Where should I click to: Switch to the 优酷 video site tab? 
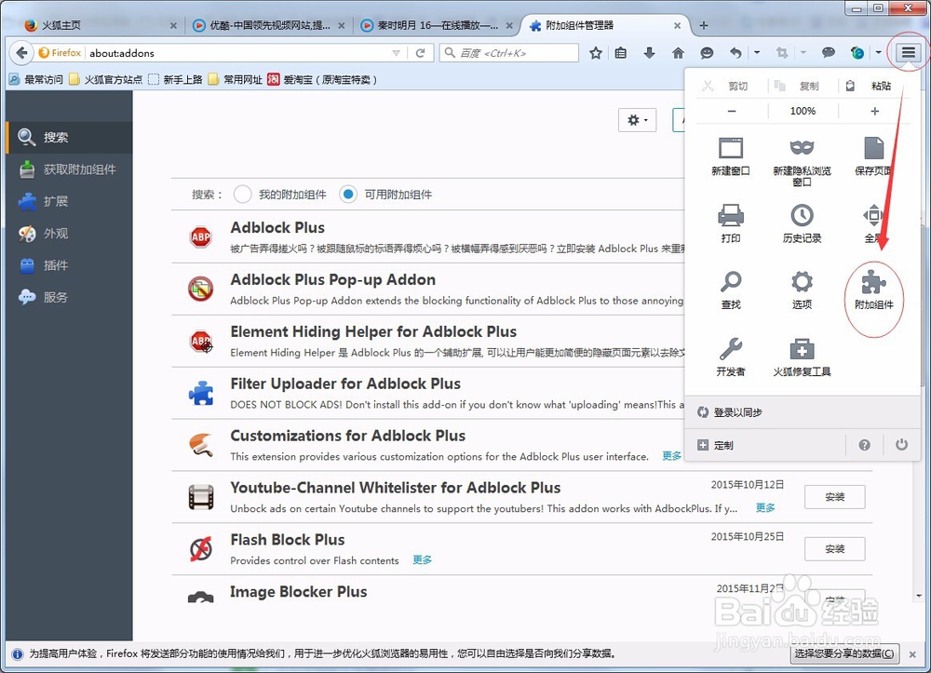[x=270, y=25]
